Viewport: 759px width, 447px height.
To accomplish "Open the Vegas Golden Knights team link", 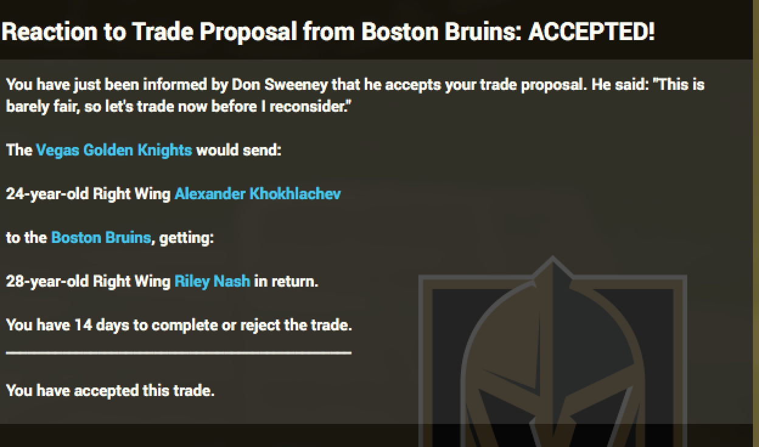I will pos(114,150).
